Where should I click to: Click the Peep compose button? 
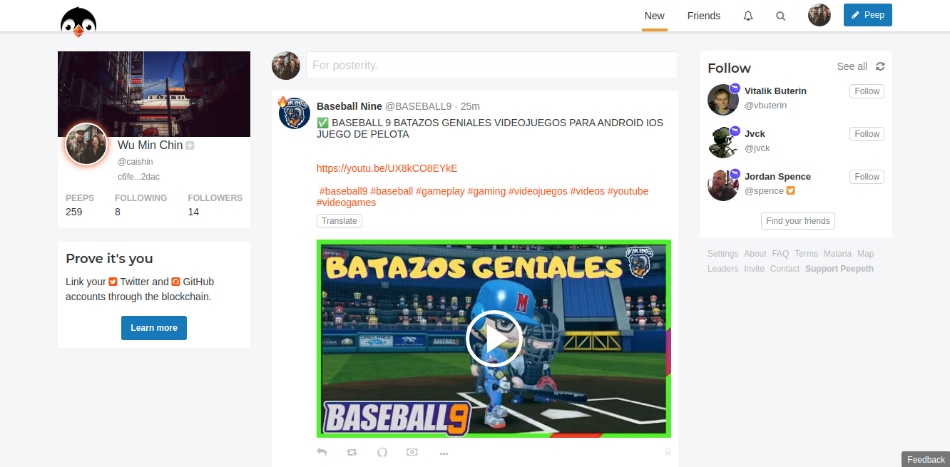868,15
